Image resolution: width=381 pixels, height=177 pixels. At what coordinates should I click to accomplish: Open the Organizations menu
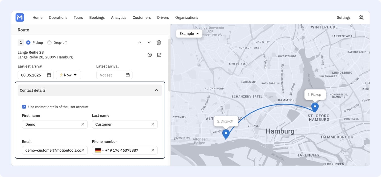[187, 18]
